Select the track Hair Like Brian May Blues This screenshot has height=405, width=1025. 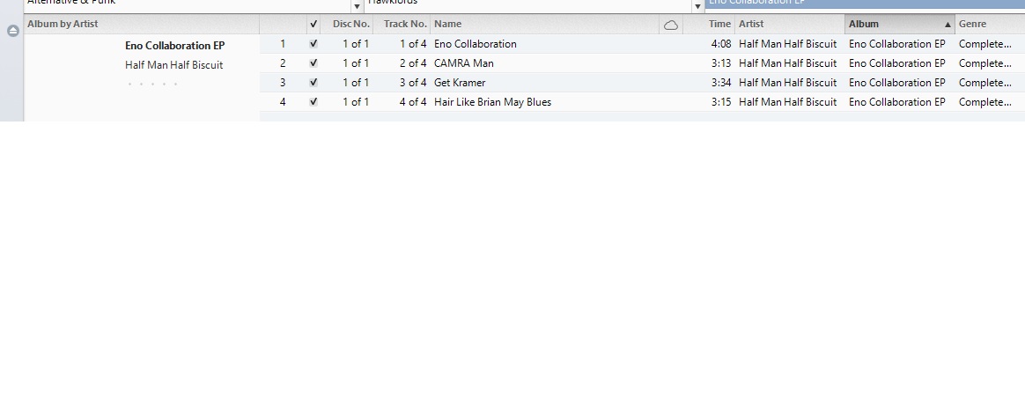(x=492, y=102)
